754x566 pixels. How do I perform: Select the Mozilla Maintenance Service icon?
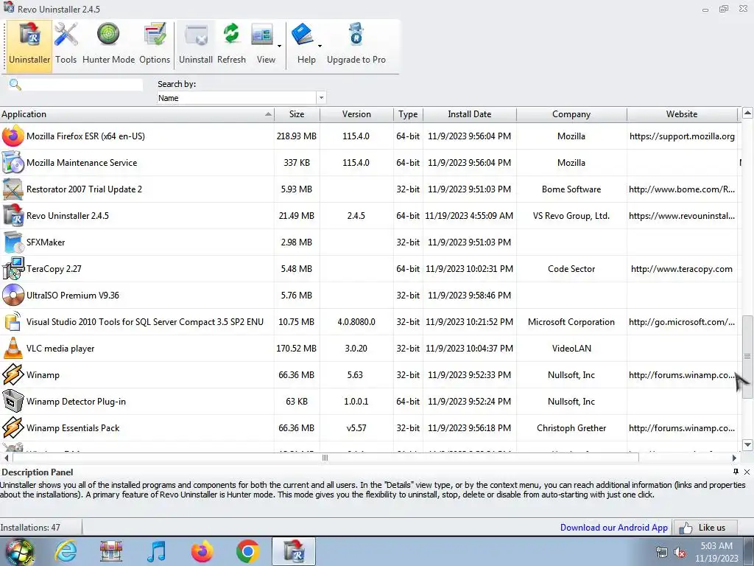(x=13, y=163)
